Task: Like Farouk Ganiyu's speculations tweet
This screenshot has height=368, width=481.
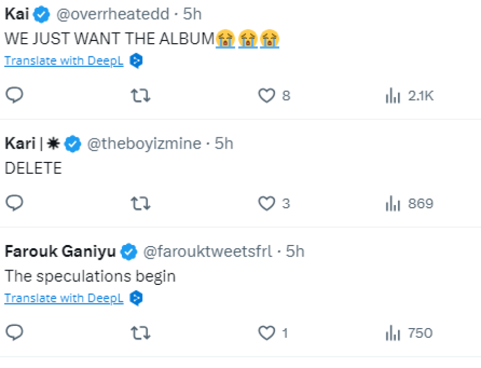Action: [266, 333]
